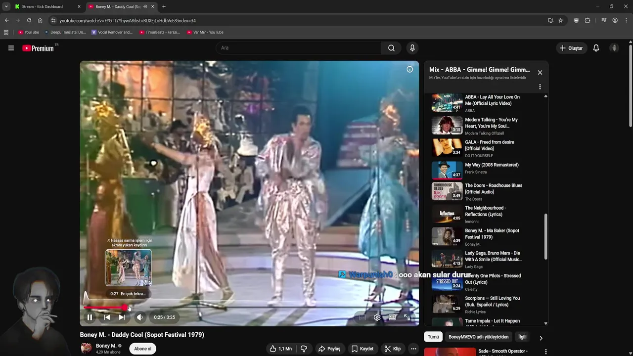Switch to theater mode view

392,317
